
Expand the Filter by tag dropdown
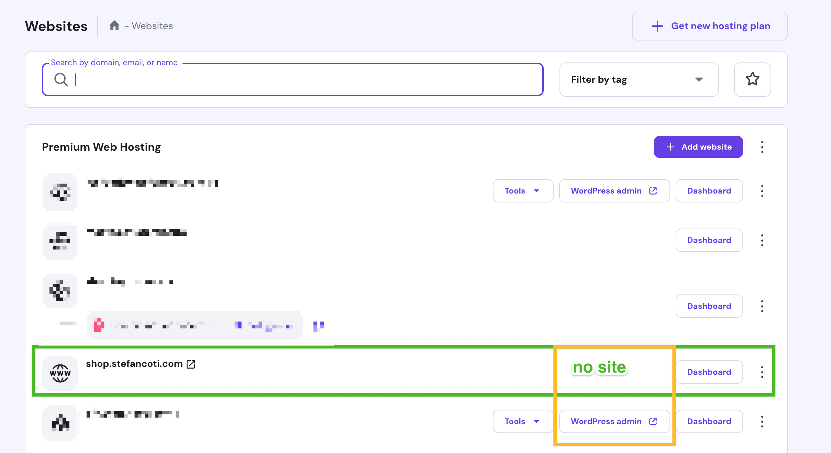coord(699,79)
